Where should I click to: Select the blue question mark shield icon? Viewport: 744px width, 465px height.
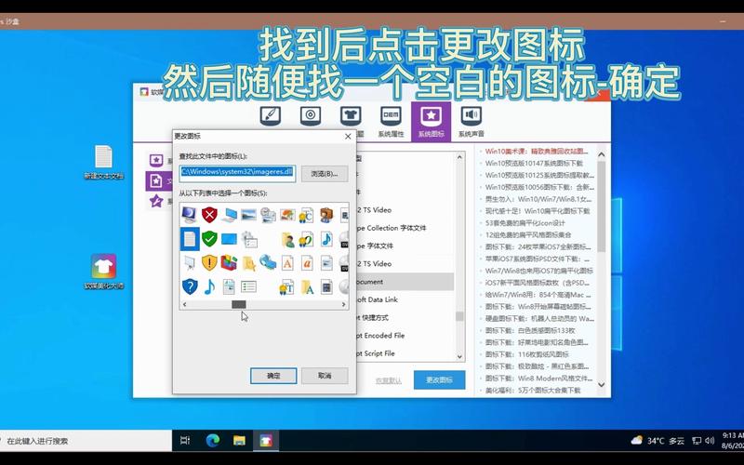click(190, 286)
